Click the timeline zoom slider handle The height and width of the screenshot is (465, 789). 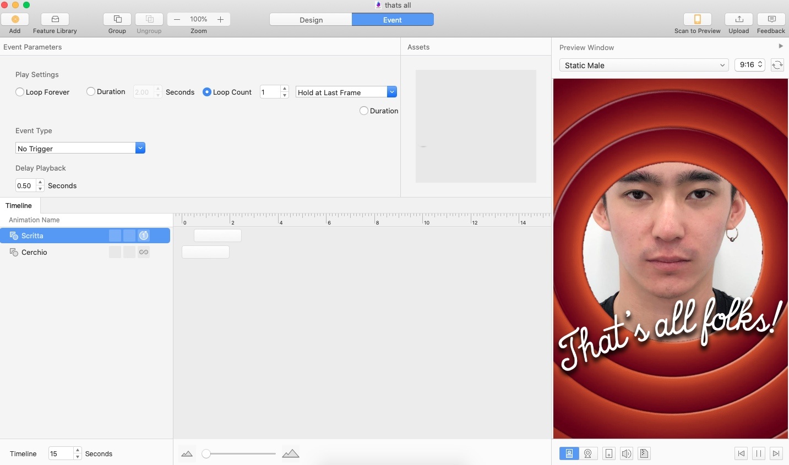[206, 453]
